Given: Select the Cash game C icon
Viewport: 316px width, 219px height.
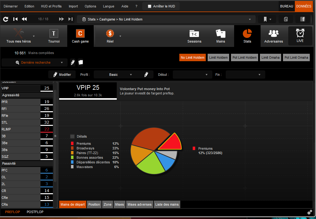Looking at the screenshot, I should 80,33.
